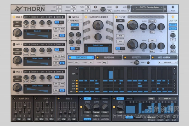Enable Limiter Lo Cut button
The image size is (189, 126).
(173, 29)
